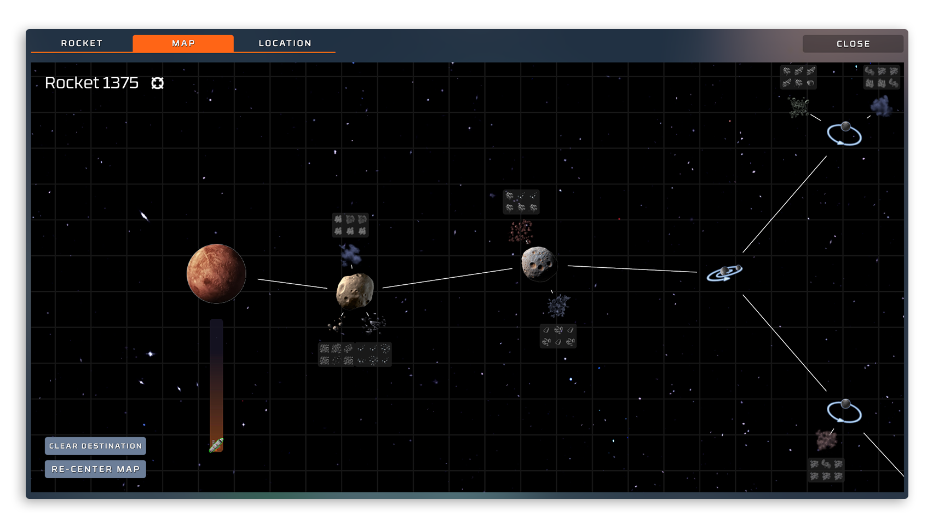Screen dimensions: 933x528
Task: Click the red debris cluster above gray asteroid
Action: click(520, 231)
